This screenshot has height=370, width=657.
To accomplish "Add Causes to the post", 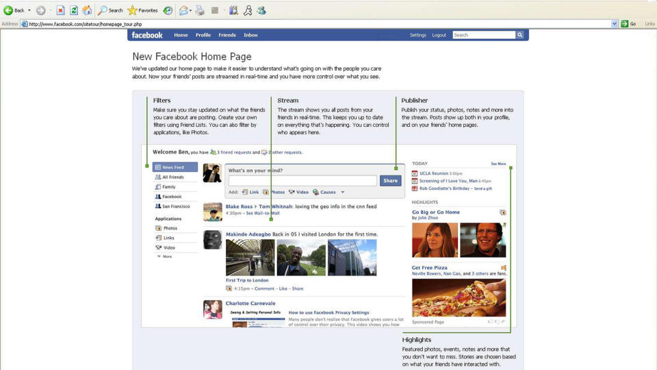I will 324,192.
